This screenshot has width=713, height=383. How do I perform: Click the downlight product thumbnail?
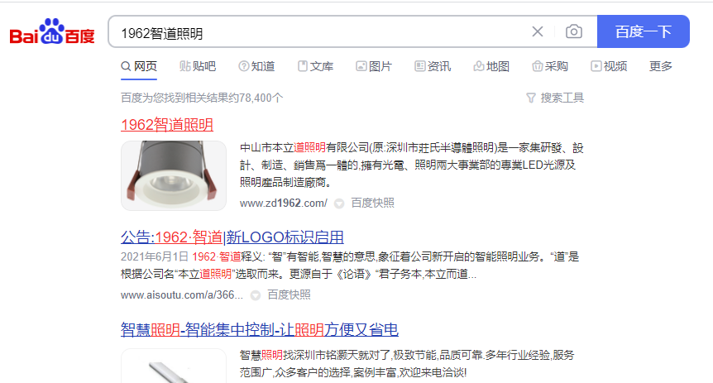(x=173, y=175)
